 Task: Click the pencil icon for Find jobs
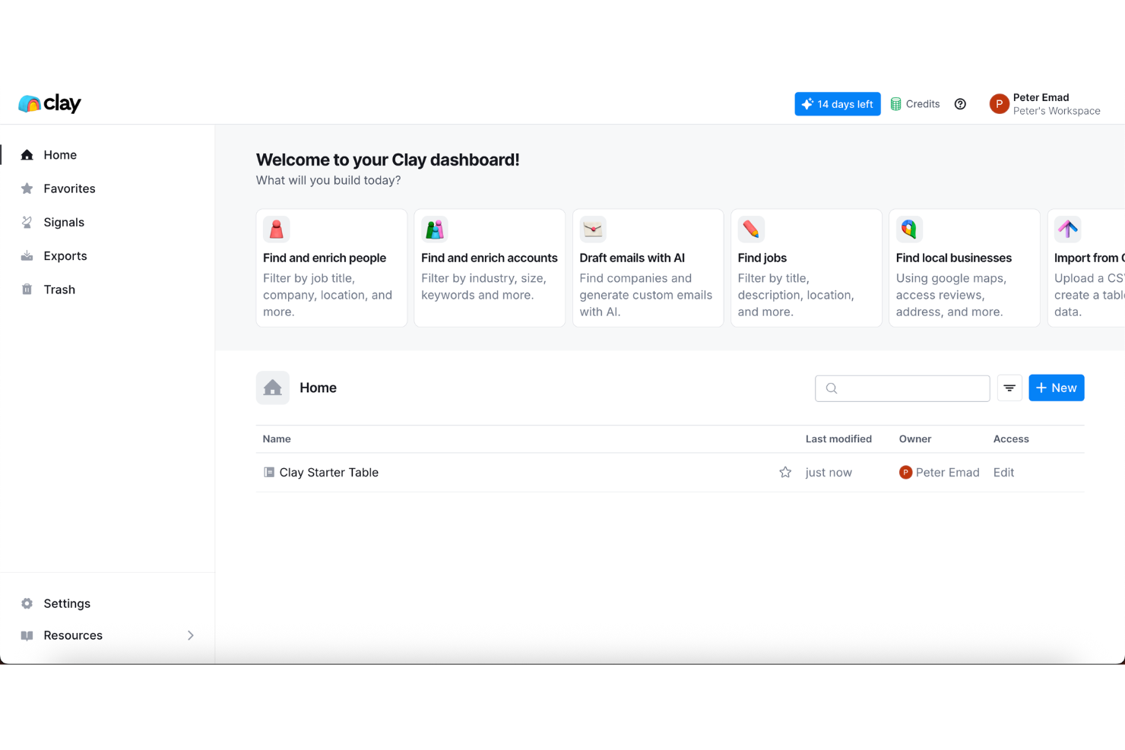click(x=751, y=229)
